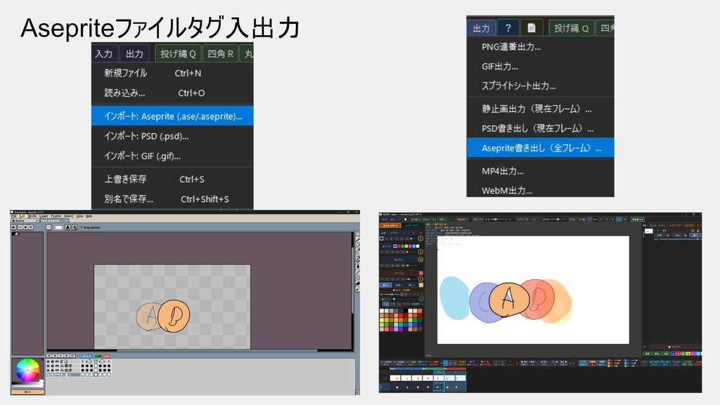Select the attack tag in the timeline
Image resolution: width=720 pixels, height=405 pixels.
[87, 356]
